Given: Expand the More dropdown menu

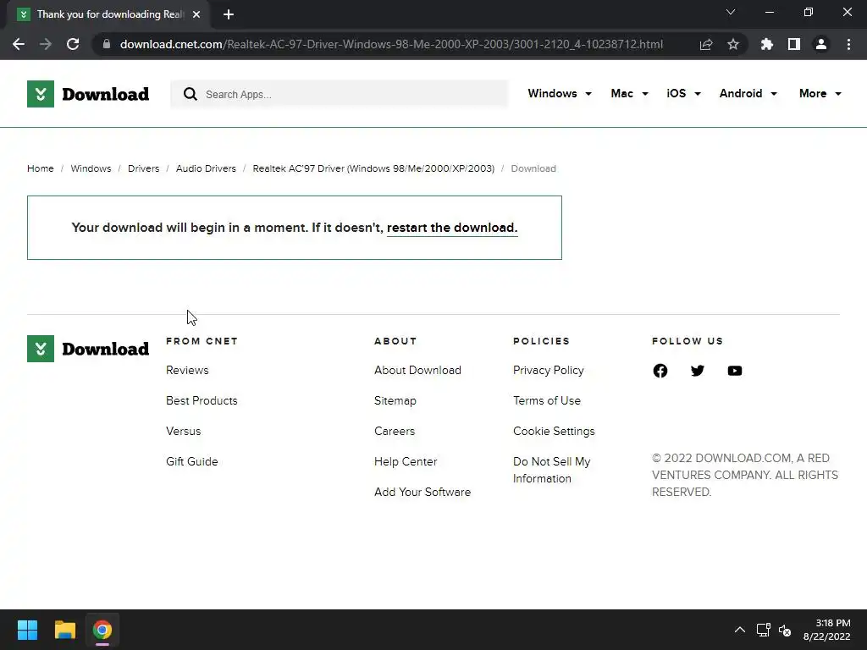Looking at the screenshot, I should (x=820, y=93).
